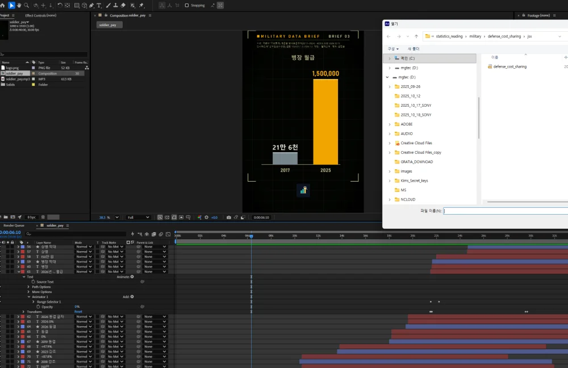Open the Effect Controls panel tab

(40, 15)
